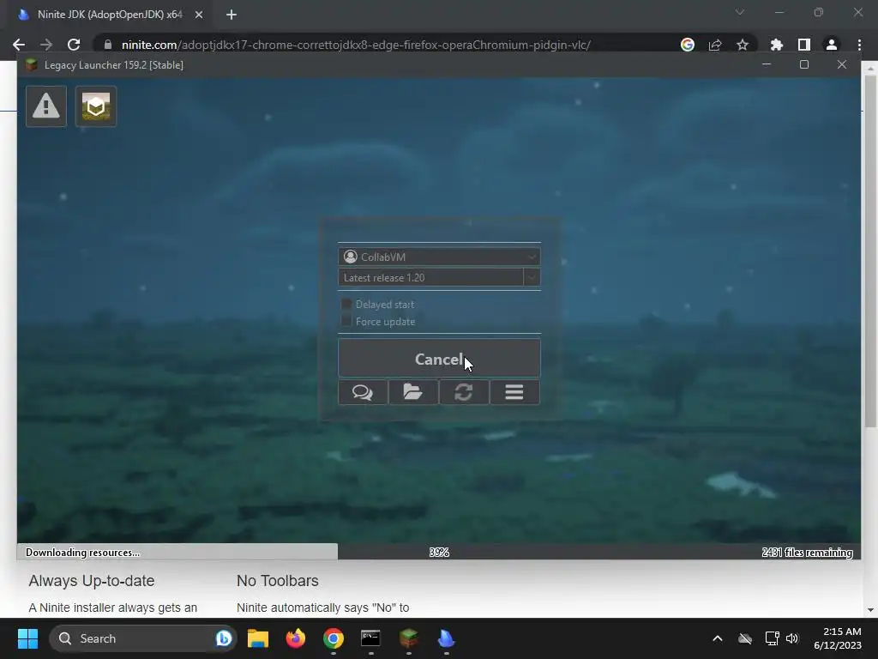Screen dimensions: 878x659
Task: Open Chrome's tab search chevron
Action: coord(740,12)
